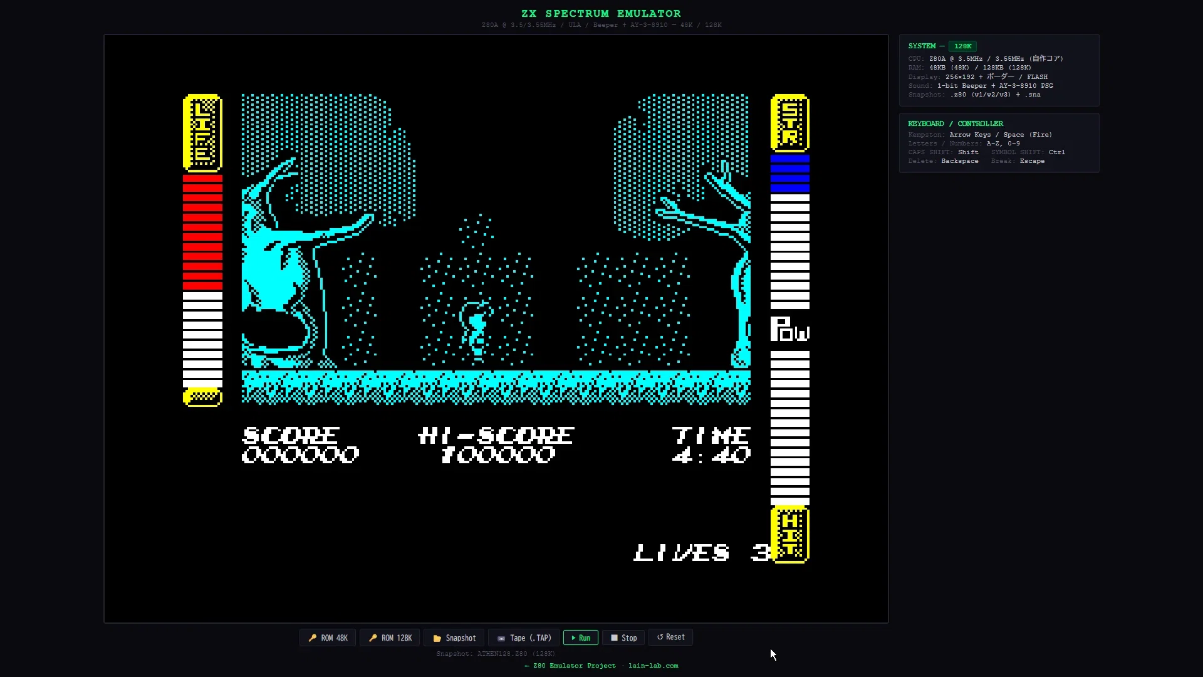Open the Snapshot file picker
1203x677 pixels.
[454, 638]
